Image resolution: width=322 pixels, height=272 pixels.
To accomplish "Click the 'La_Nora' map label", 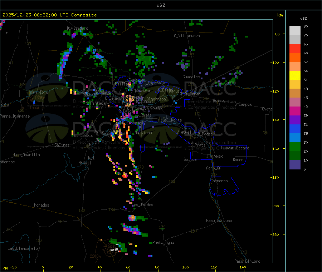I will pos(142,91).
